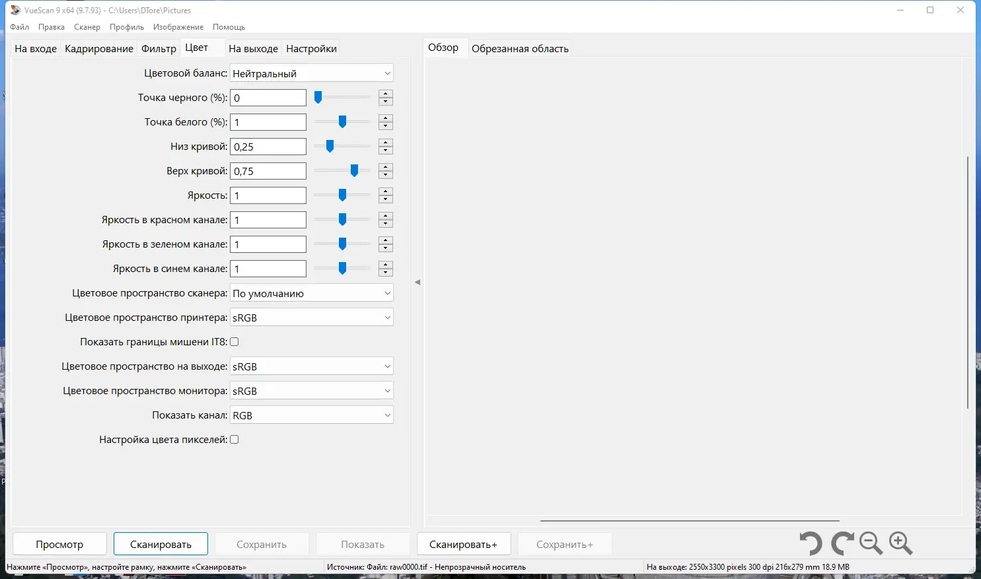
Task: Increase Точка черного using stepper up arrow
Action: pos(386,94)
